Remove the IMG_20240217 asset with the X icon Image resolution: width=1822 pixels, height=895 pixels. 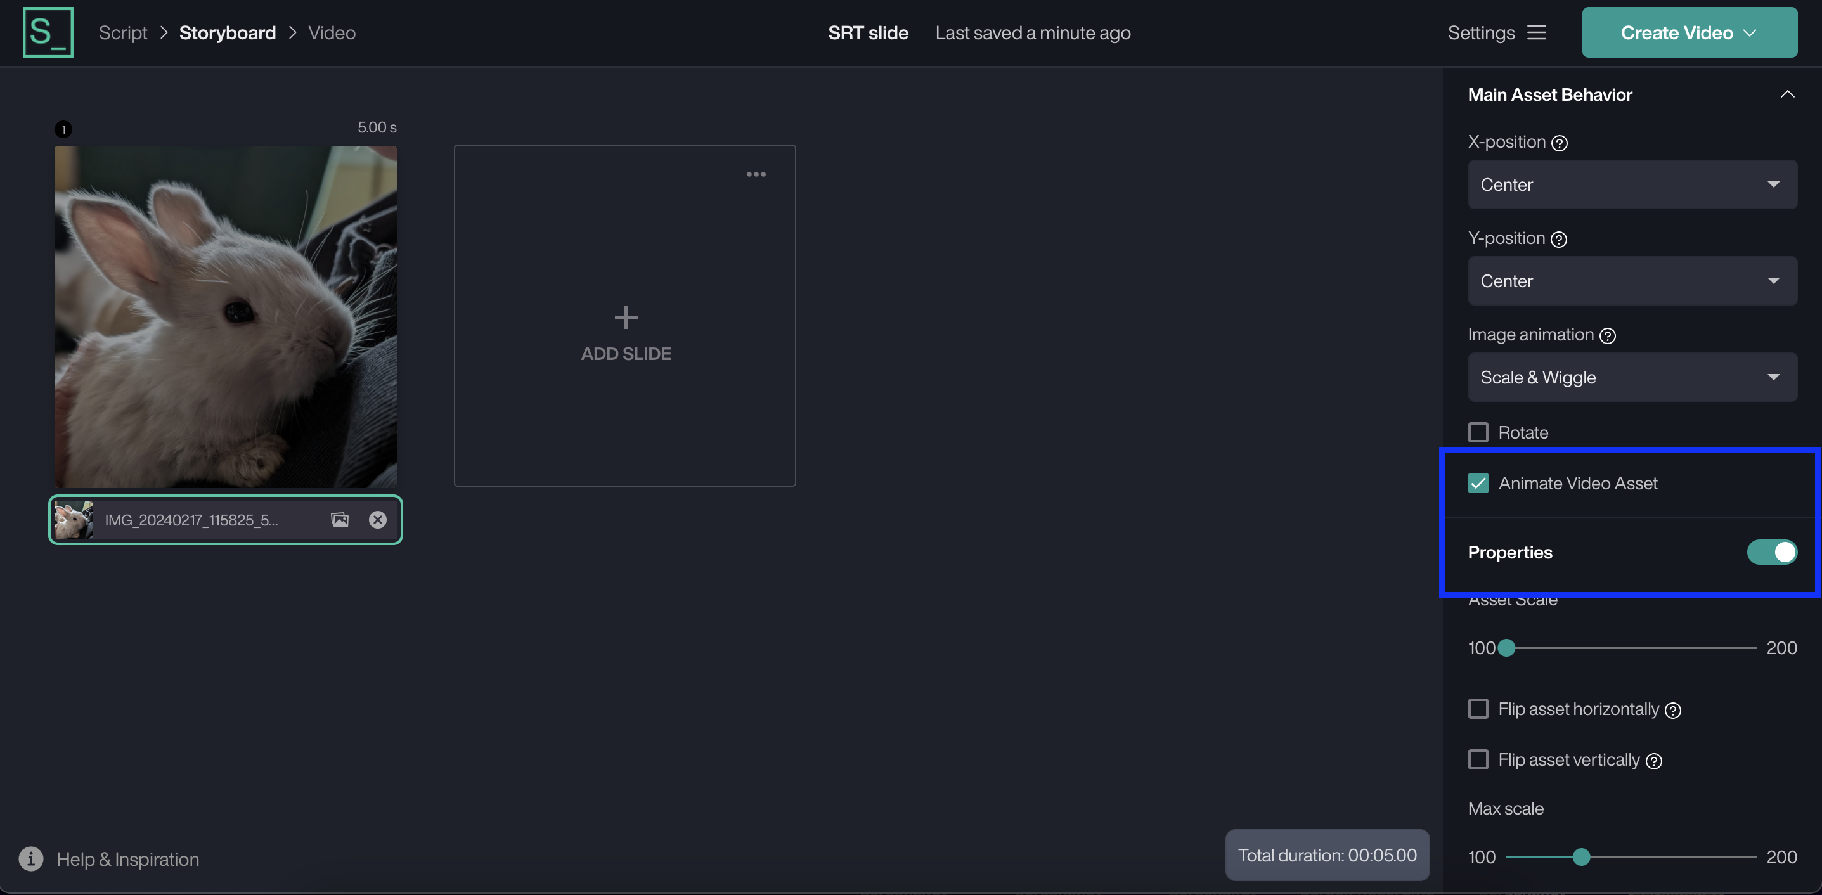click(x=378, y=520)
